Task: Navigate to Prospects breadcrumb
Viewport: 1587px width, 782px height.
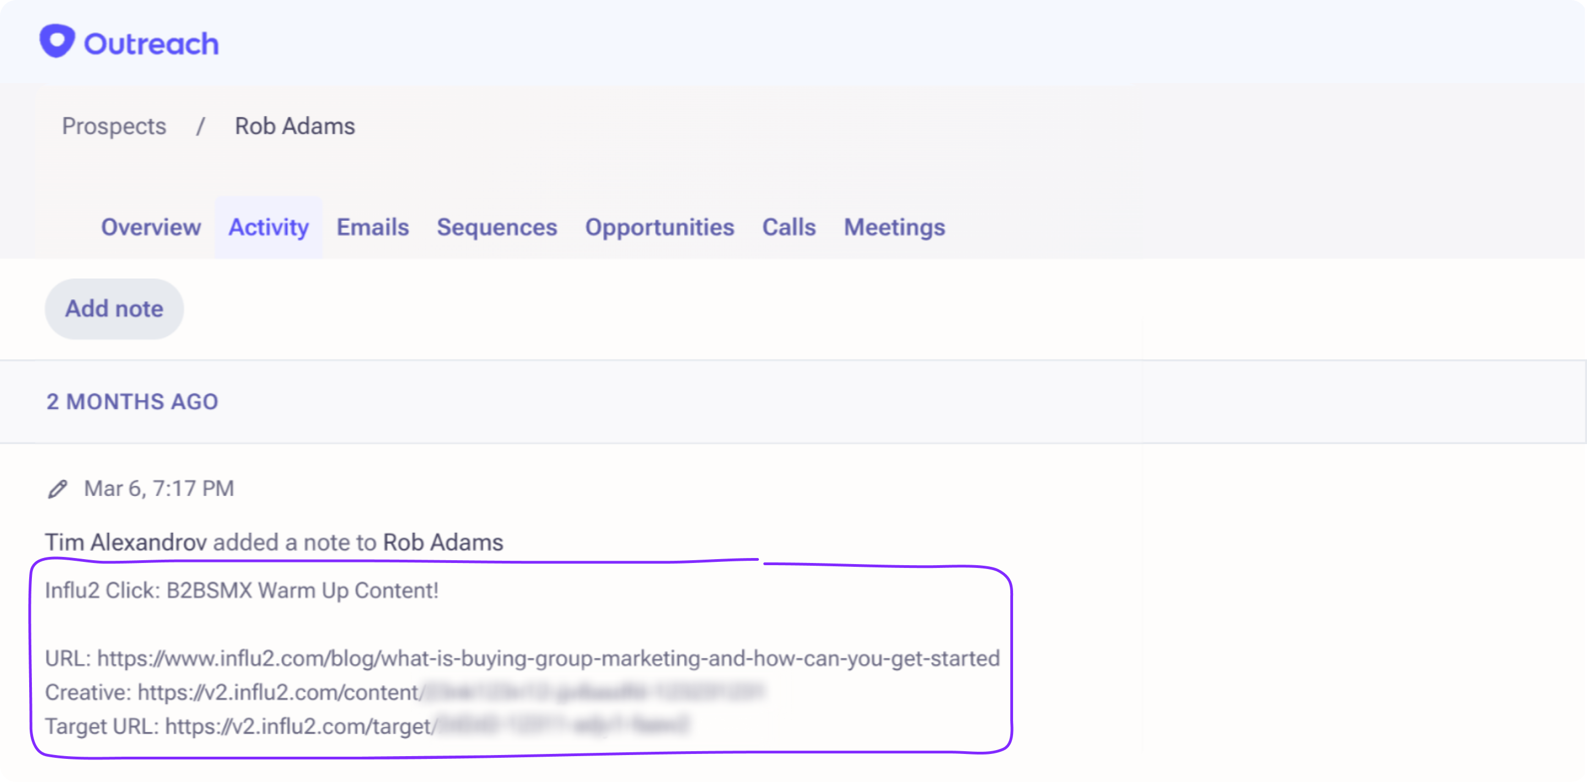Action: pyautogui.click(x=114, y=127)
